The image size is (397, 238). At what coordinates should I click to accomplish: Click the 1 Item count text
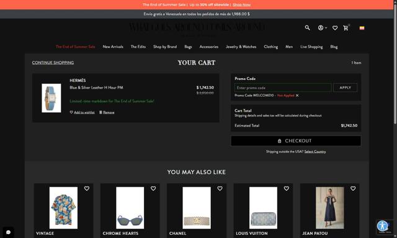356,63
